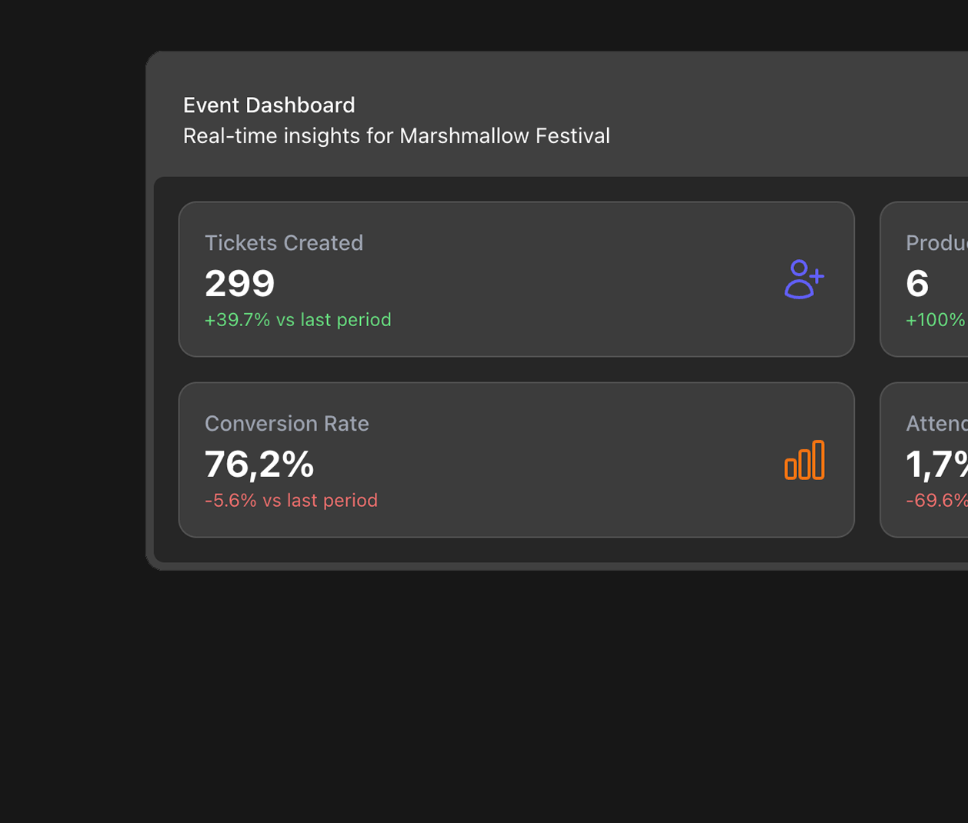Click the green +100% change text
Screen dimensions: 968x823
coord(936,320)
